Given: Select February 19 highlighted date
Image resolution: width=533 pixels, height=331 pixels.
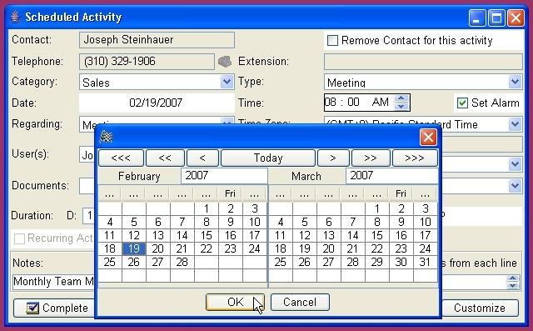Looking at the screenshot, I should [x=134, y=248].
